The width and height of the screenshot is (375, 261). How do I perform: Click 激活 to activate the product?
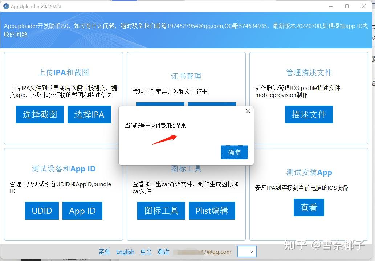click(x=163, y=252)
